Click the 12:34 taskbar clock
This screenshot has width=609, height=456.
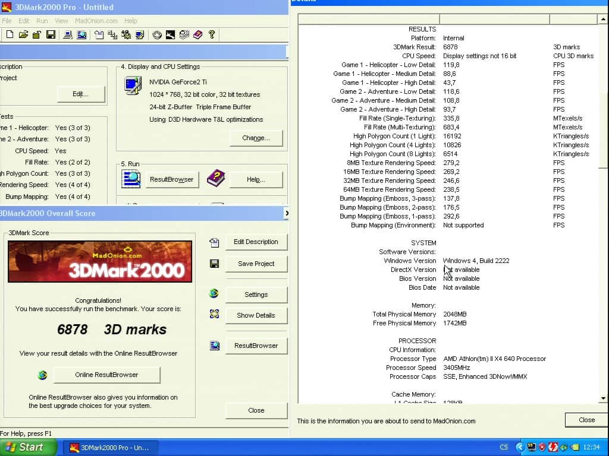coord(591,448)
